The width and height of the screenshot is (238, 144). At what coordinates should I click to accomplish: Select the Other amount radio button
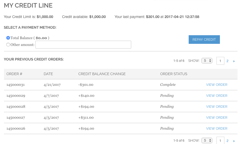(x=8, y=45)
